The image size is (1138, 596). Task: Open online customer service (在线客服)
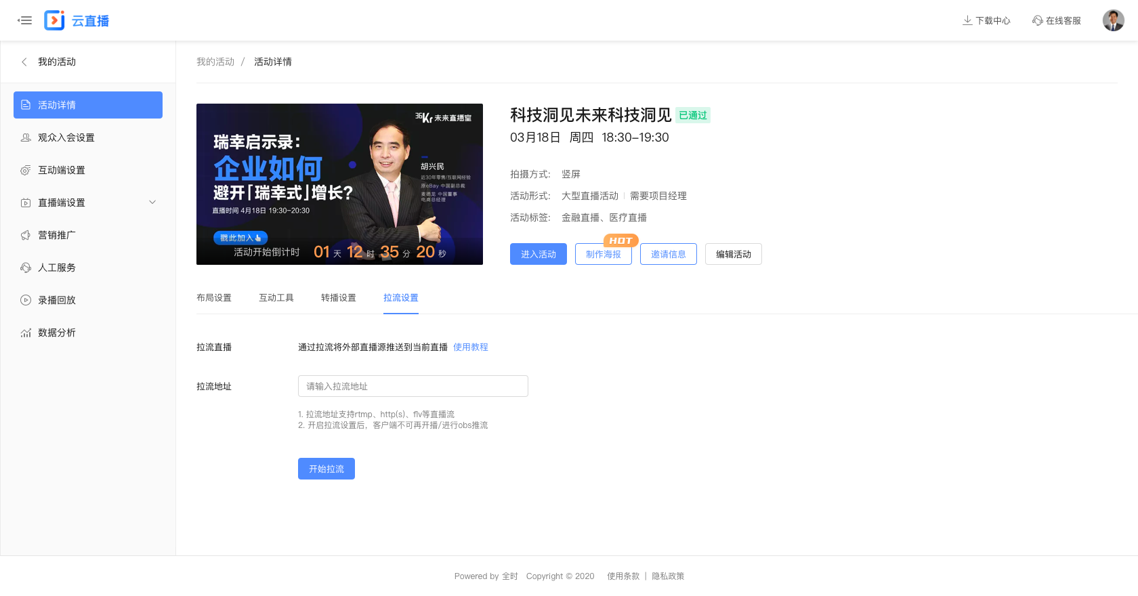1057,20
